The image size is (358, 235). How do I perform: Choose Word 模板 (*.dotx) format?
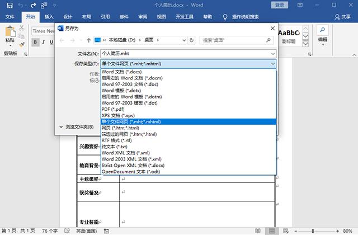point(189,91)
